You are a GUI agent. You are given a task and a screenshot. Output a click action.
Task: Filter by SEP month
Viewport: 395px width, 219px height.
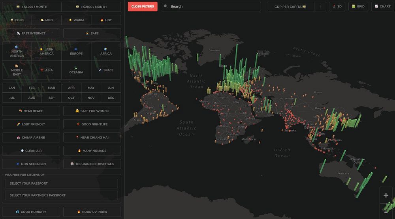pos(51,98)
